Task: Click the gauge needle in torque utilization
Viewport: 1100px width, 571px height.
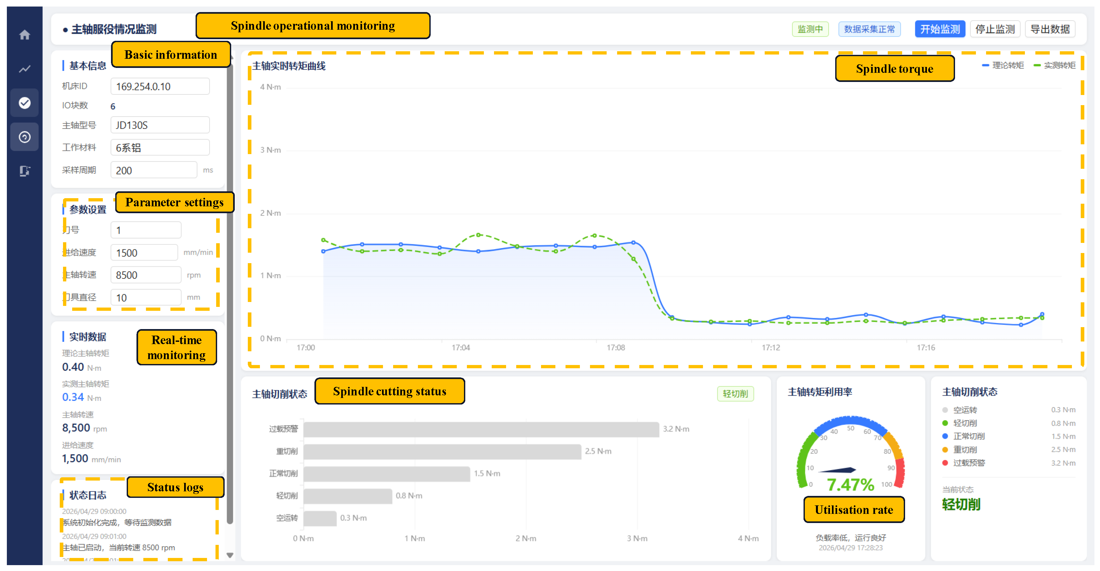Action: [x=837, y=470]
